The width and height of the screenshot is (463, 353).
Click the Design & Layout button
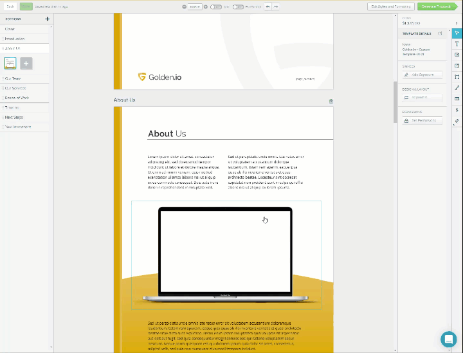point(422,98)
